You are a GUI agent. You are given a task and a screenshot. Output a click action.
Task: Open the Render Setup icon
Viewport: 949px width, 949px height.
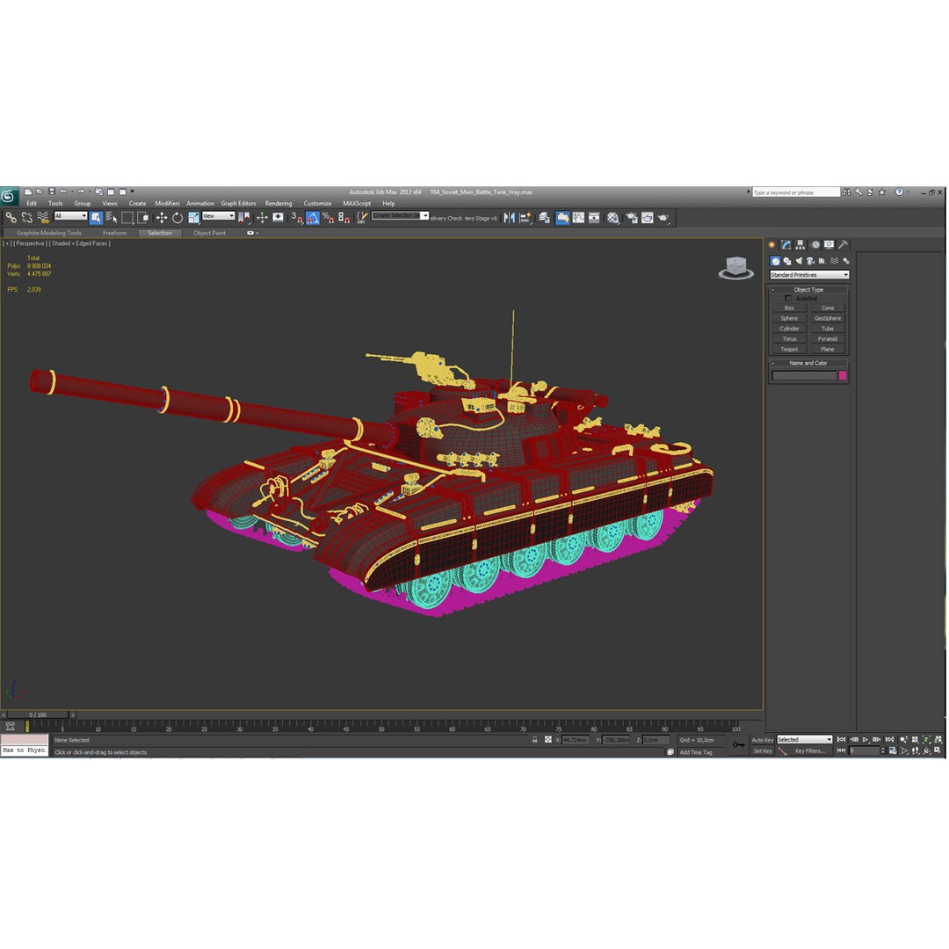[x=632, y=217]
